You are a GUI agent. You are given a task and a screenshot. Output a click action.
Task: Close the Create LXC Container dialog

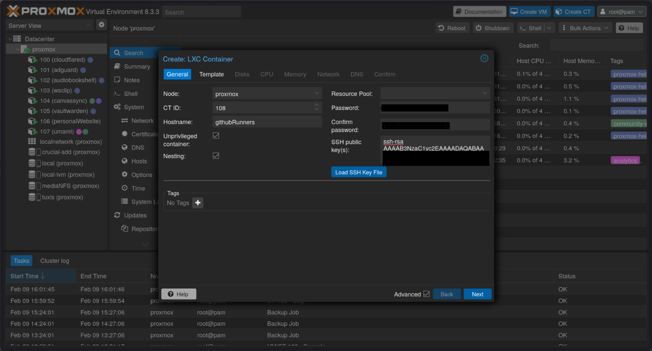tap(484, 58)
